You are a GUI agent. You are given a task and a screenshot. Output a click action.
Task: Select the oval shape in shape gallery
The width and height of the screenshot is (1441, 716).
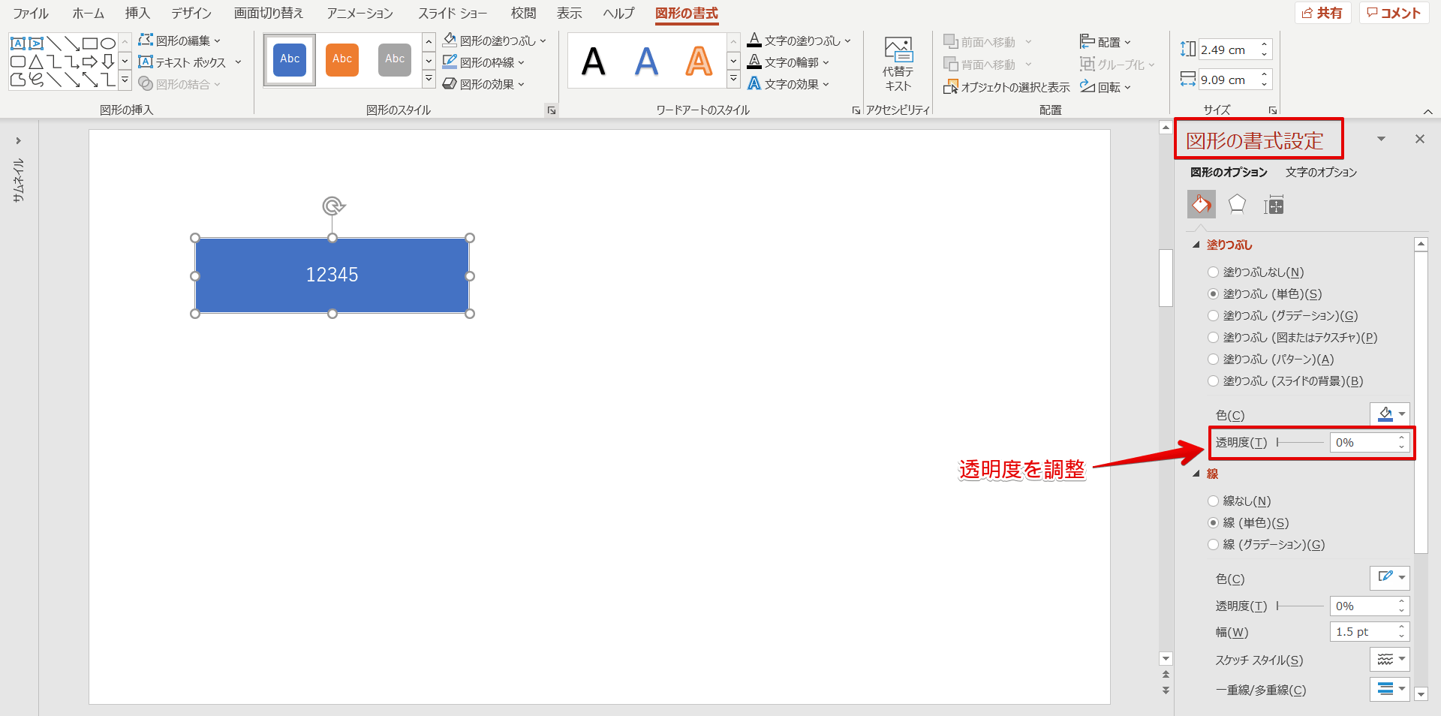[x=108, y=44]
